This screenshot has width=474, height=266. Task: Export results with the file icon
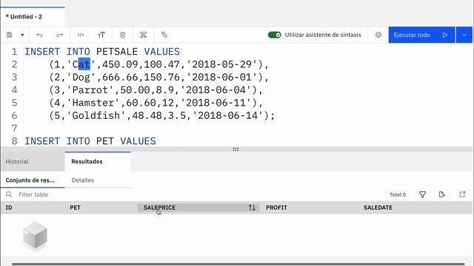click(442, 194)
